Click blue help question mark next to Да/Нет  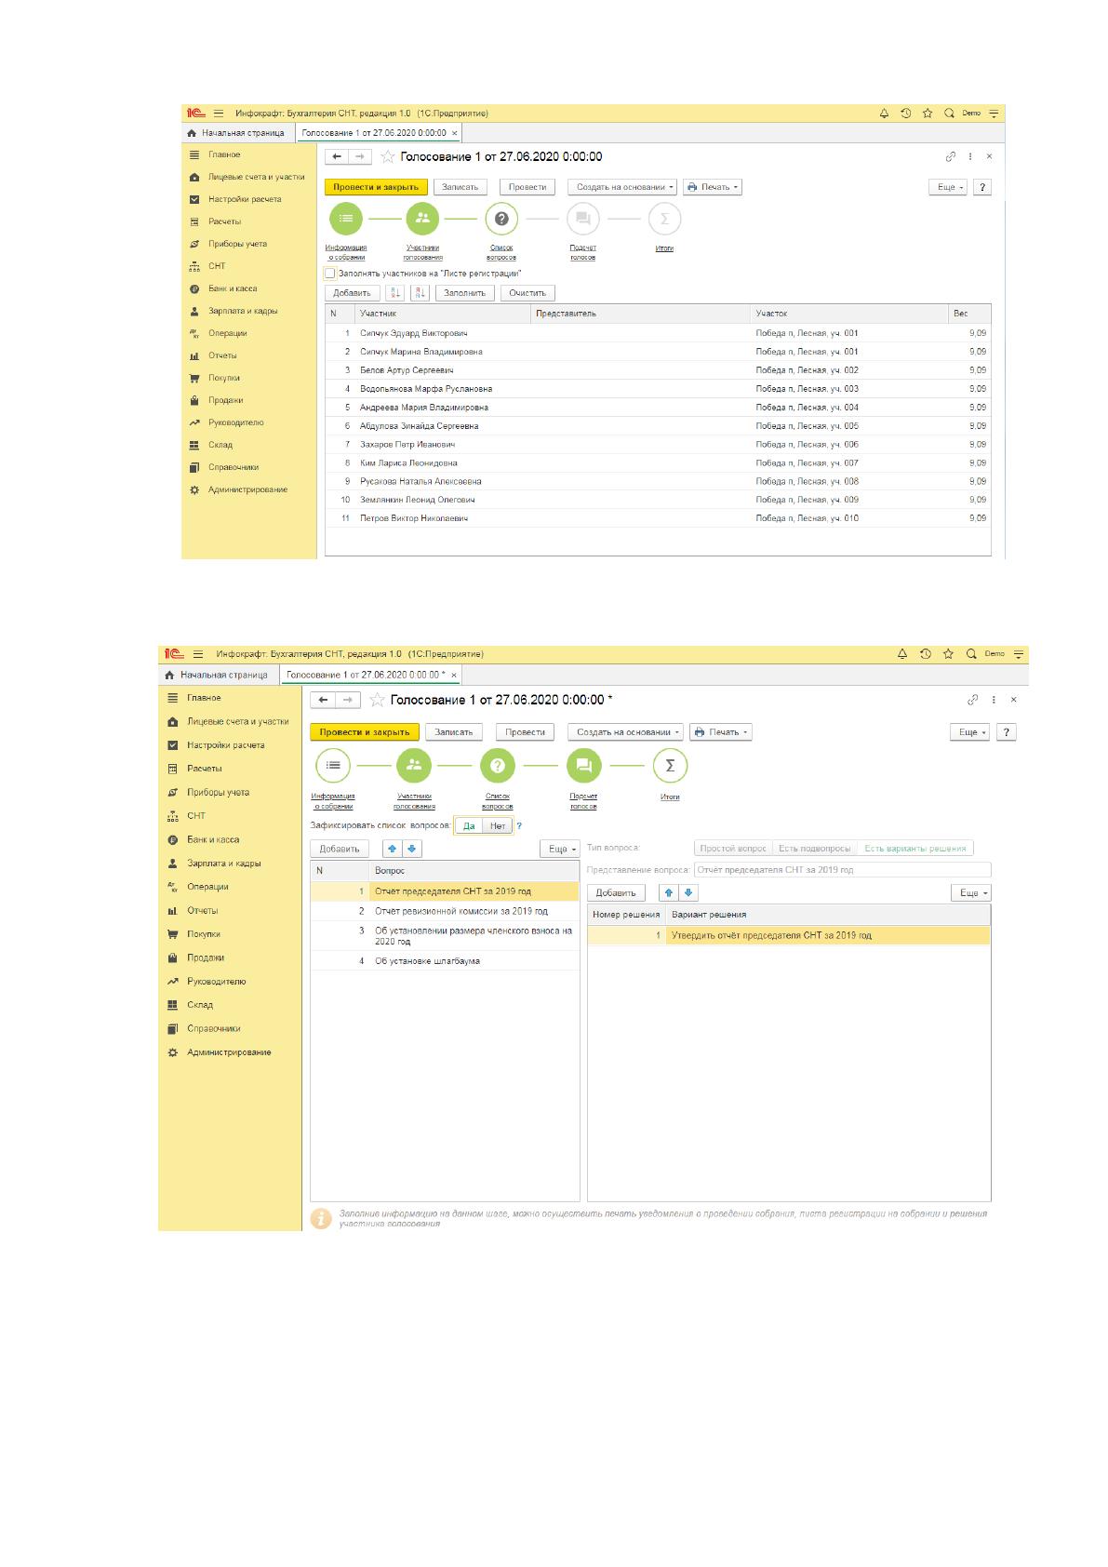click(x=519, y=825)
